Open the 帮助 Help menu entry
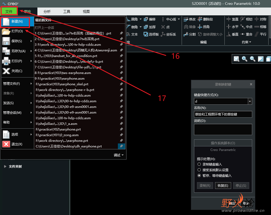Viewport: 271px width, 215px height. (x=17, y=122)
